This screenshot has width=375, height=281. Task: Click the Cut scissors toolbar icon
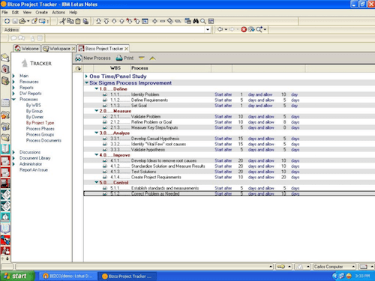pyautogui.click(x=62, y=21)
